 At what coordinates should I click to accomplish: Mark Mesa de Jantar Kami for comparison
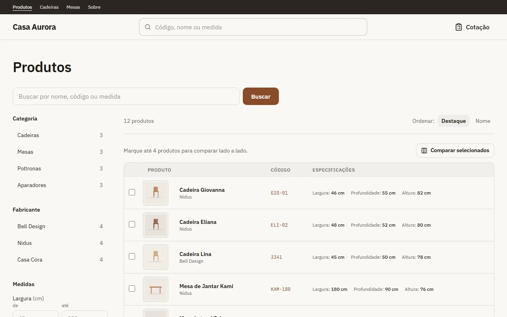tap(132, 288)
